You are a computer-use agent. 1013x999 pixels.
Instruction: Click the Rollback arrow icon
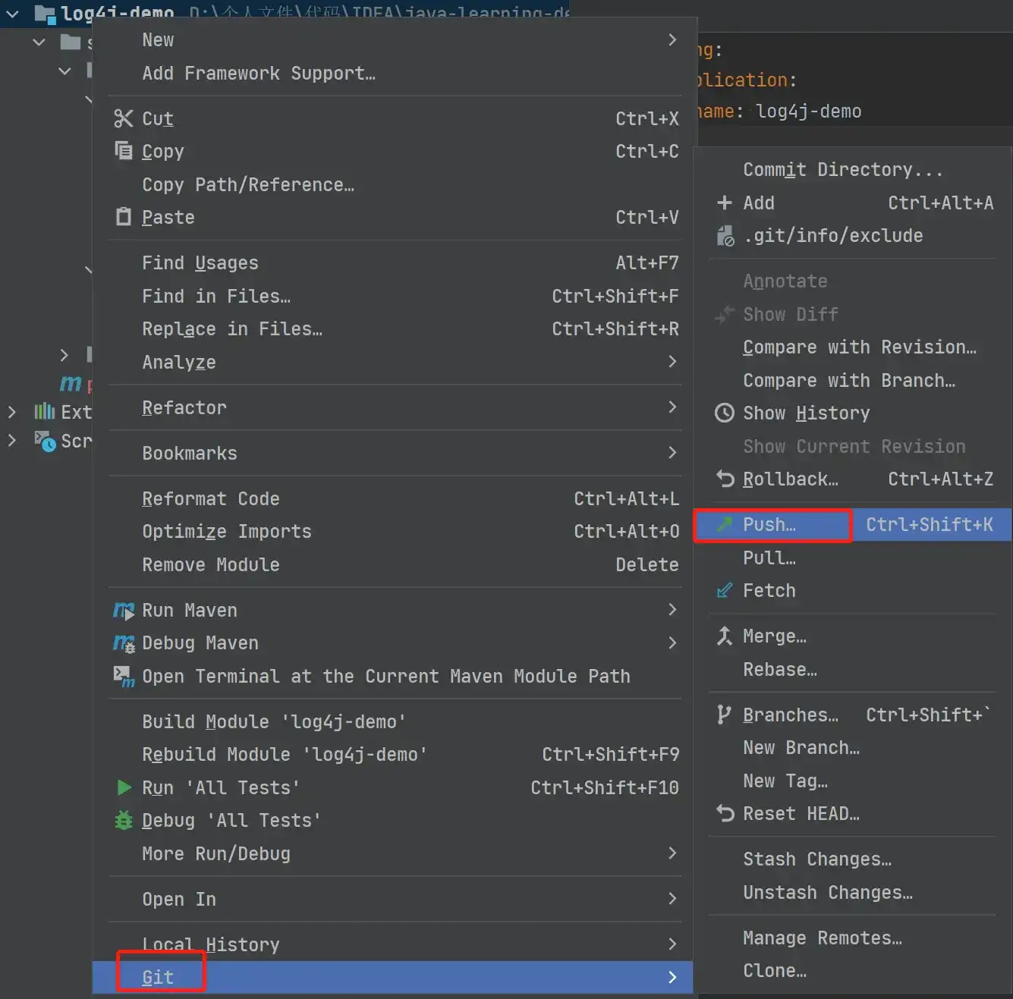point(725,479)
